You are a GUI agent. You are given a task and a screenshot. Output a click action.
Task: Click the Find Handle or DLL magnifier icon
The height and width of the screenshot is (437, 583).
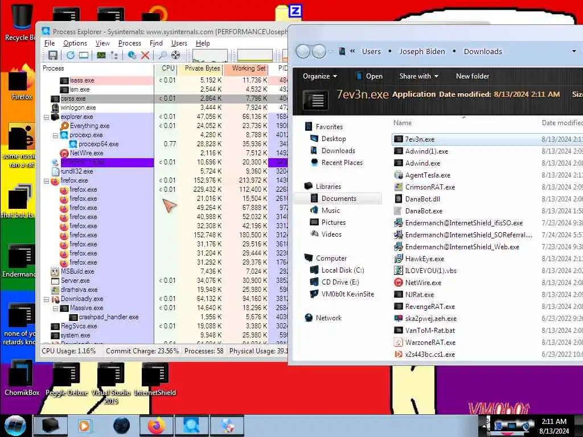pos(162,55)
